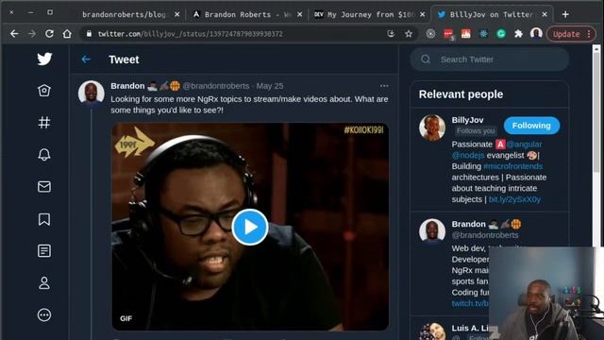Click the browser forward arrow
604x340 pixels.
point(31,34)
